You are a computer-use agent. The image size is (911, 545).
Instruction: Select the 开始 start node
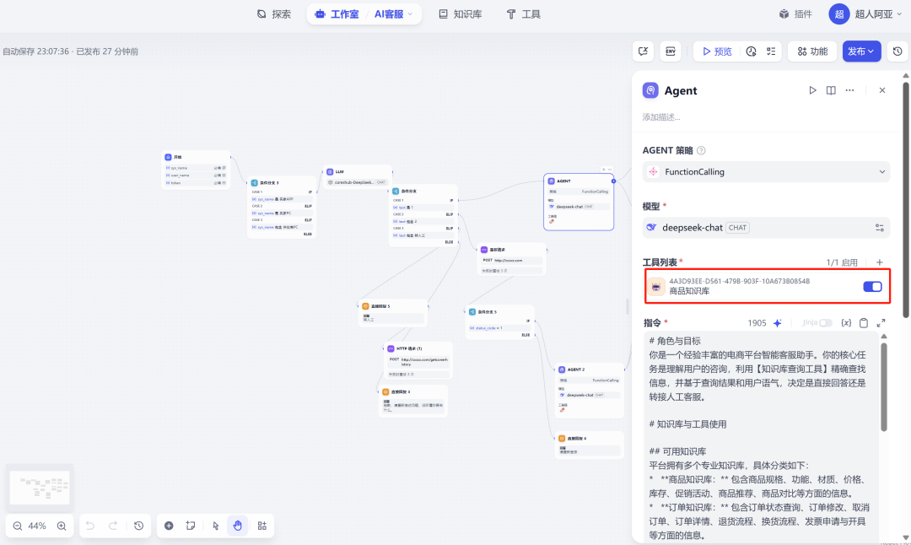pyautogui.click(x=196, y=170)
